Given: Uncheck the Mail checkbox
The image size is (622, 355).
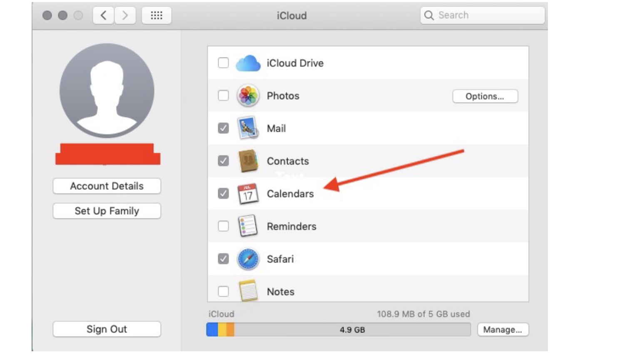Looking at the screenshot, I should coord(224,128).
